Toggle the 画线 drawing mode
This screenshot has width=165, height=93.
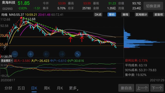click(126, 14)
